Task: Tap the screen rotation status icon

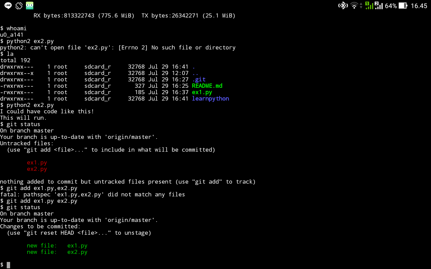Action: coord(19,5)
